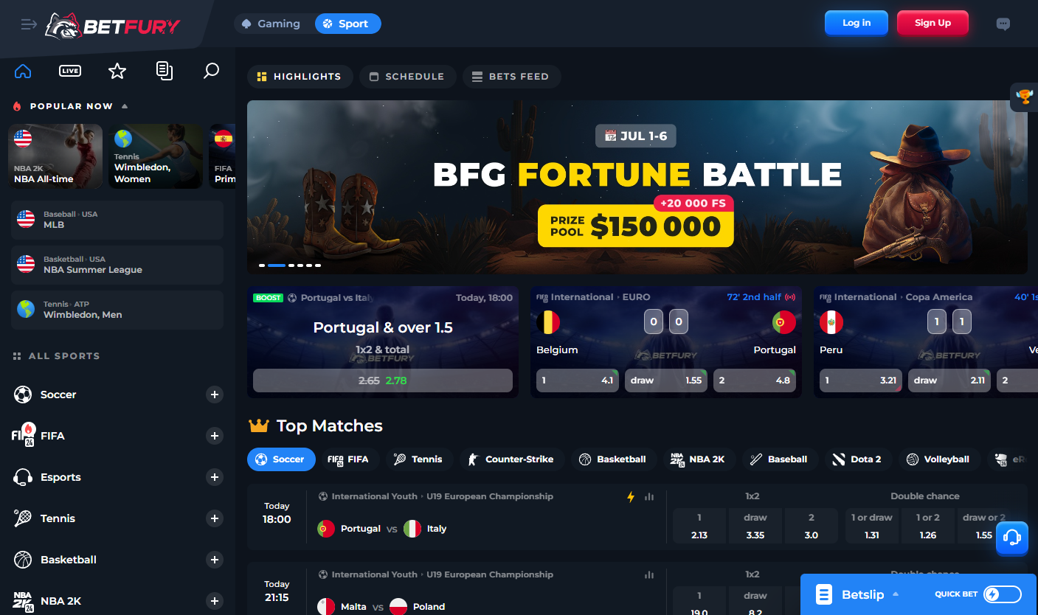This screenshot has height=615, width=1038.
Task: Open the Schedule tab
Action: click(406, 76)
